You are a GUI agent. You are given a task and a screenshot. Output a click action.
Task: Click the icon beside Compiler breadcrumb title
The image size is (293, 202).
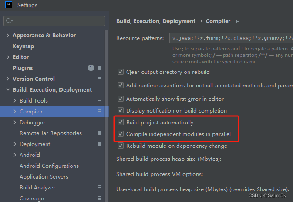pyautogui.click(x=238, y=21)
